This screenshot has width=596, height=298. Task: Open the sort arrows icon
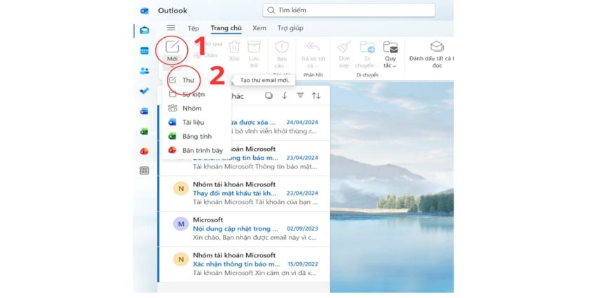pos(316,96)
